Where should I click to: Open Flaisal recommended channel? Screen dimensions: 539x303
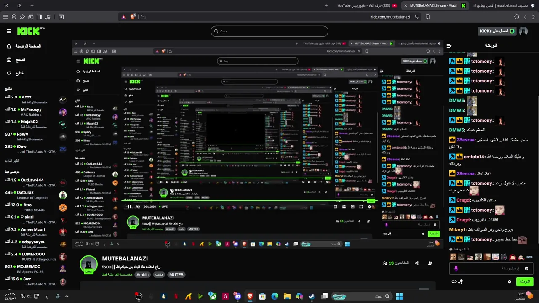coord(36,220)
